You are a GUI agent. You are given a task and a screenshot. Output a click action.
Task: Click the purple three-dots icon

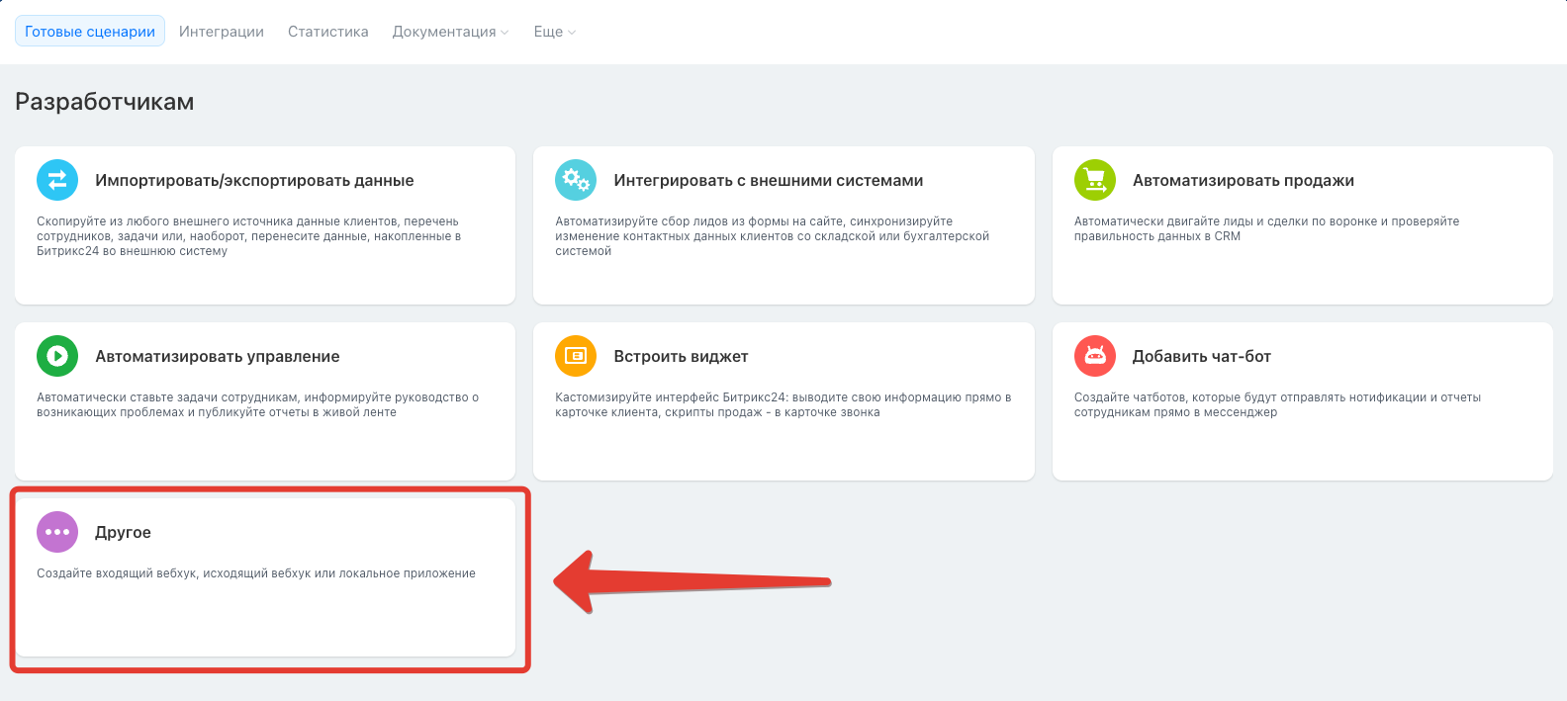click(57, 532)
